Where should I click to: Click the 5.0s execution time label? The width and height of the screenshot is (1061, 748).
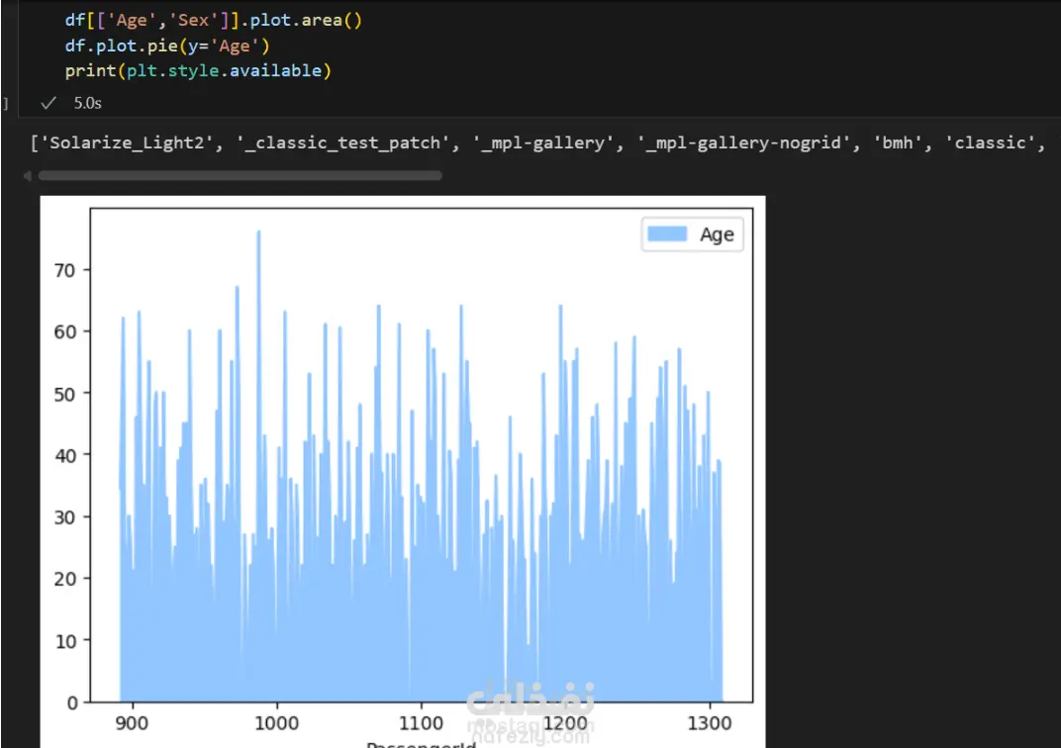pyautogui.click(x=87, y=102)
